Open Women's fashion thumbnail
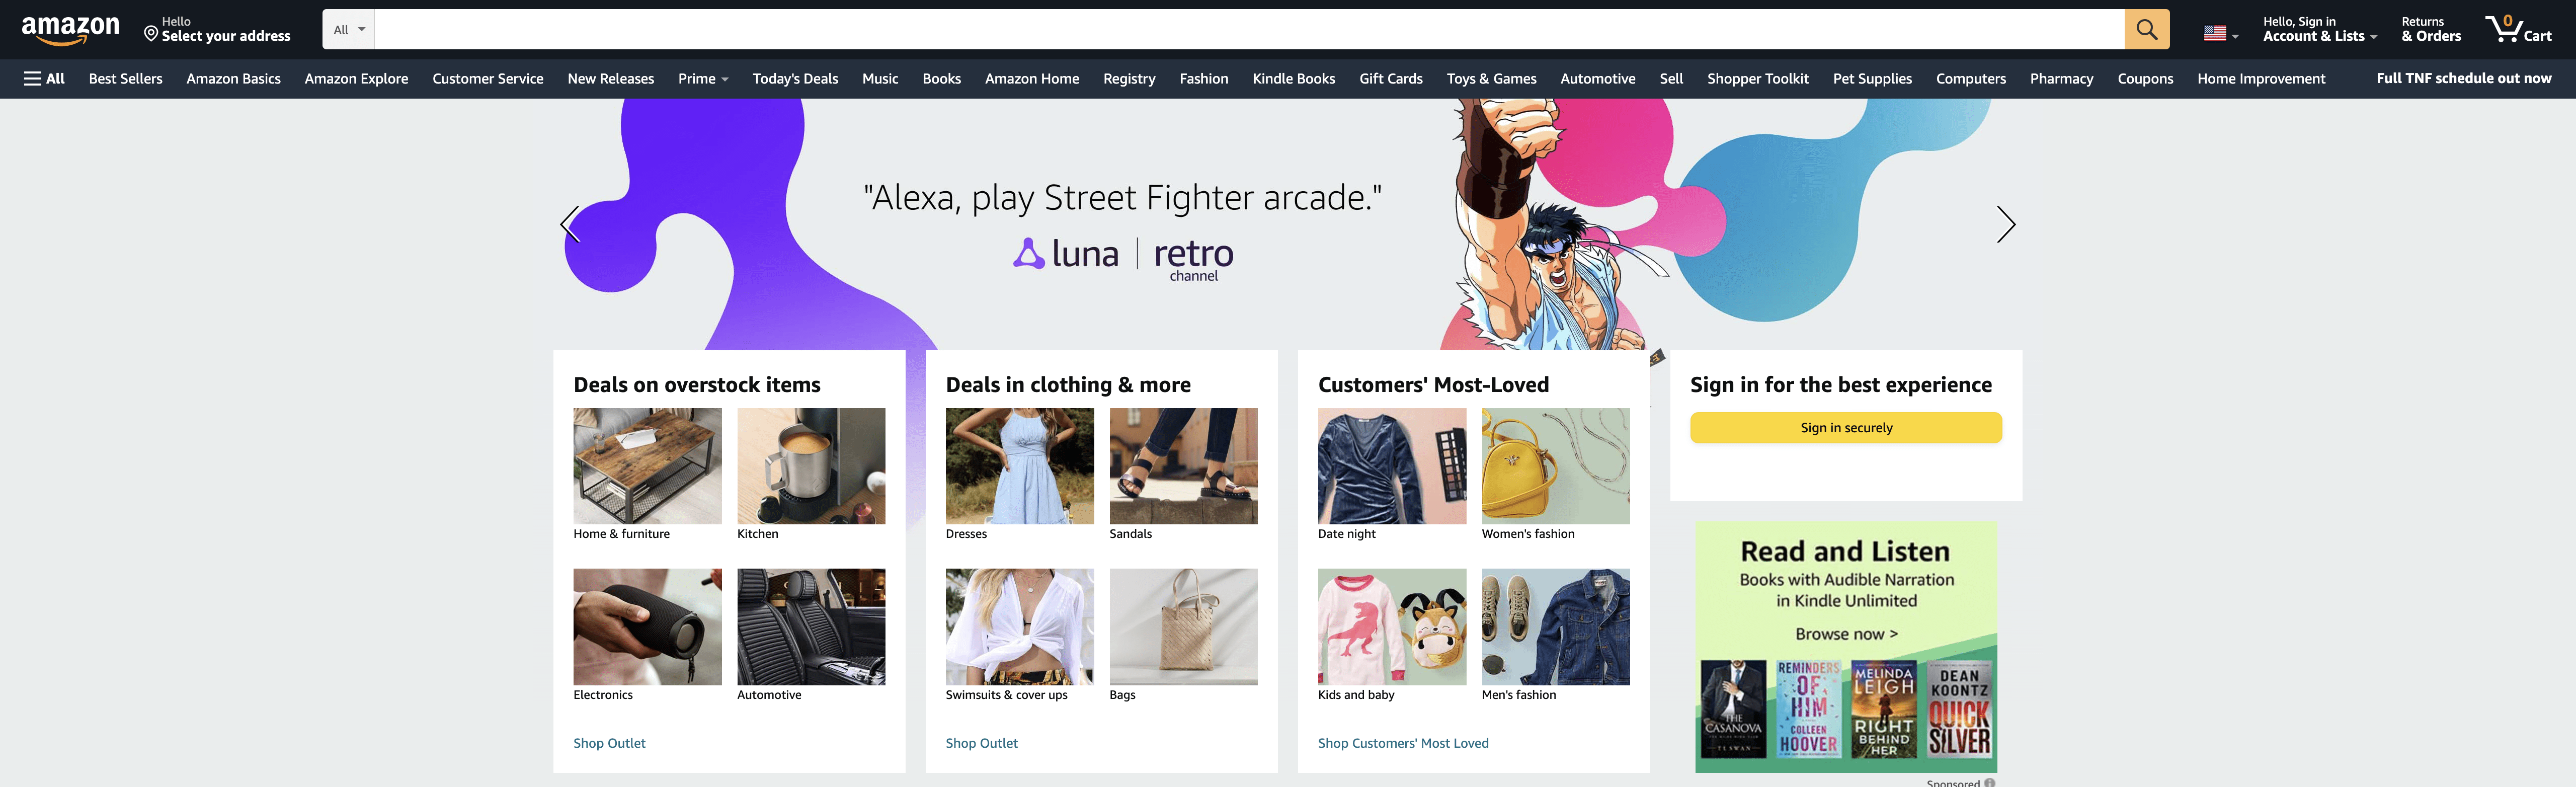2576x787 pixels. click(1555, 466)
